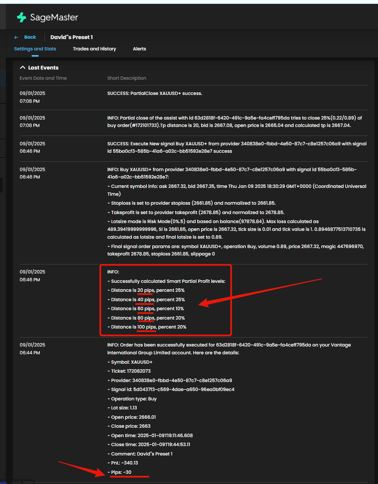Collapse the Last Events section chevron
The height and width of the screenshot is (484, 378).
(x=23, y=68)
